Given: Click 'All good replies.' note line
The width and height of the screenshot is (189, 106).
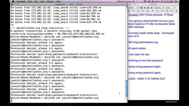Looking at the screenshot, I should pos(137,48).
